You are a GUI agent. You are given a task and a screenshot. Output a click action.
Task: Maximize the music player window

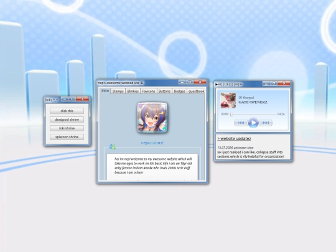click(x=274, y=83)
